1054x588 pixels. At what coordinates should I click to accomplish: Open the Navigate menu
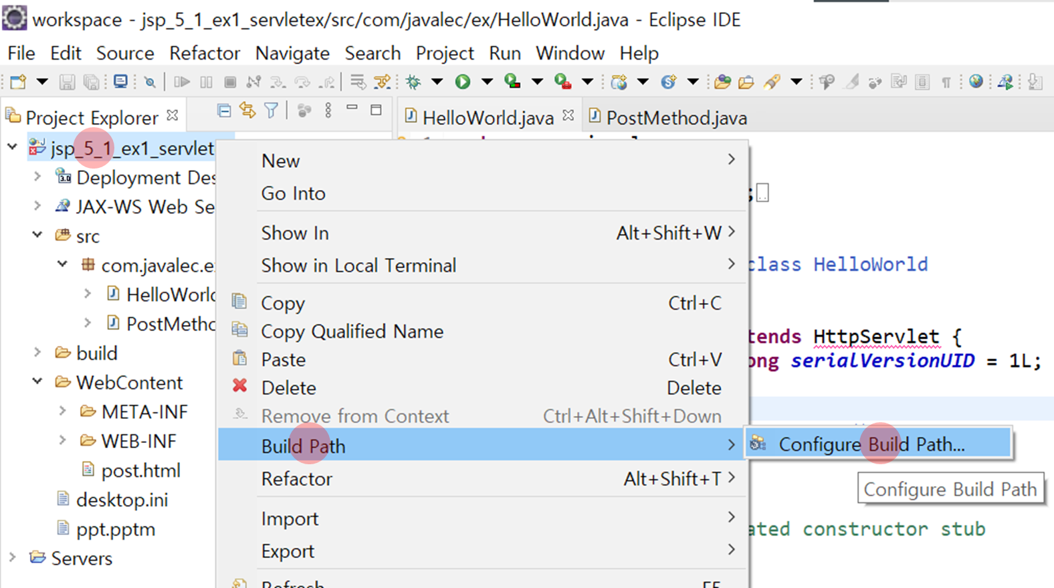tap(292, 53)
